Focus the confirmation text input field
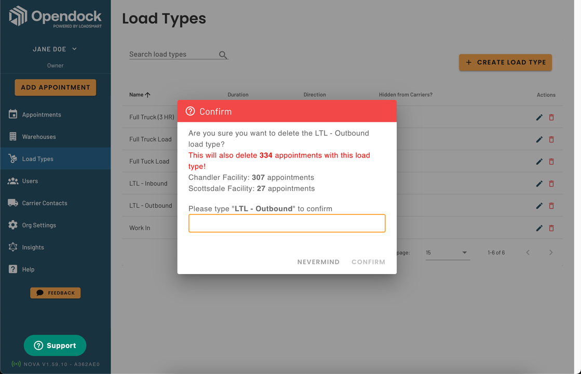 click(x=287, y=223)
